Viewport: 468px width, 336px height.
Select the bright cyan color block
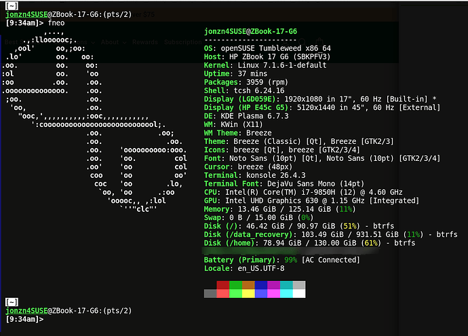point(286,294)
